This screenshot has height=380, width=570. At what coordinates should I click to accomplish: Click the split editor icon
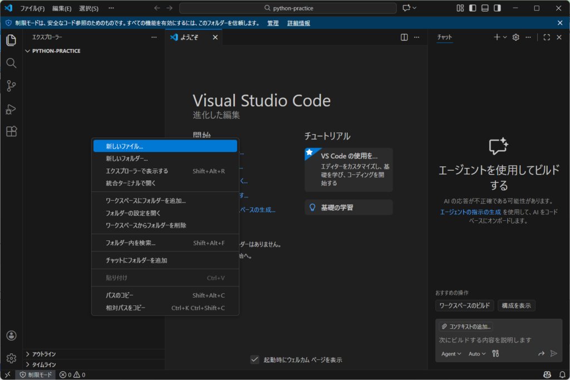point(405,37)
